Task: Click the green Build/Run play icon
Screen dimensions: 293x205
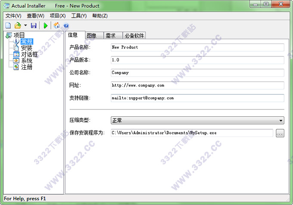Action: tap(46, 25)
